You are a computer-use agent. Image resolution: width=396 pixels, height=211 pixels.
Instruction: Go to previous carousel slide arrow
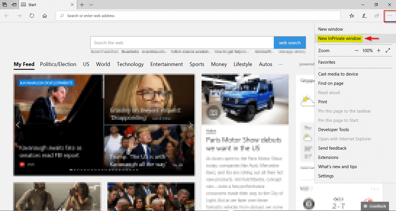pos(18,124)
